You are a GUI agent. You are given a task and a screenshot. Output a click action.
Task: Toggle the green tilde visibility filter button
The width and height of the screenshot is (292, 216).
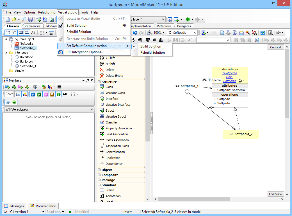pos(14,102)
